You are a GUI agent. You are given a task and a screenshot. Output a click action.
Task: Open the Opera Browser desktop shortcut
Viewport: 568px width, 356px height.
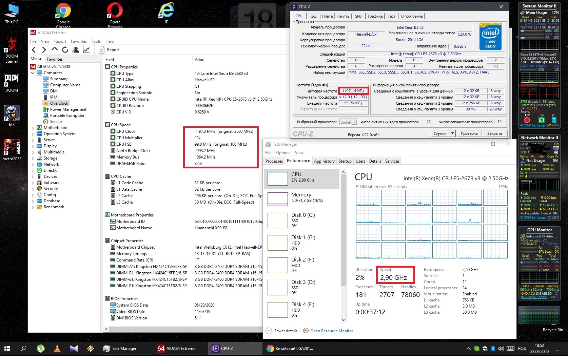click(115, 15)
